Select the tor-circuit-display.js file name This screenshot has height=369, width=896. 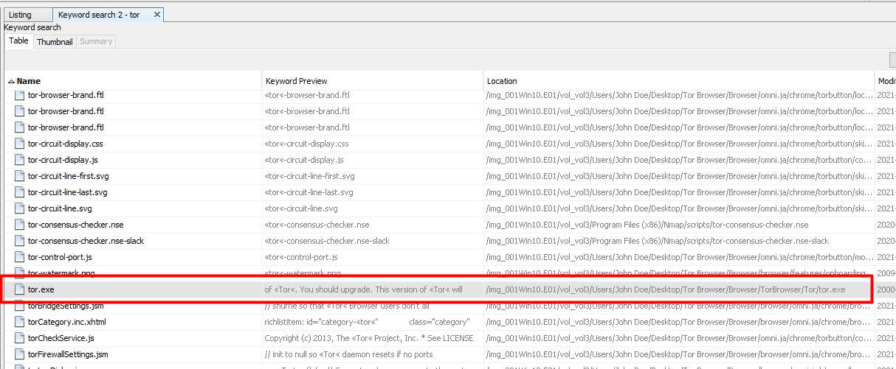tap(63, 160)
